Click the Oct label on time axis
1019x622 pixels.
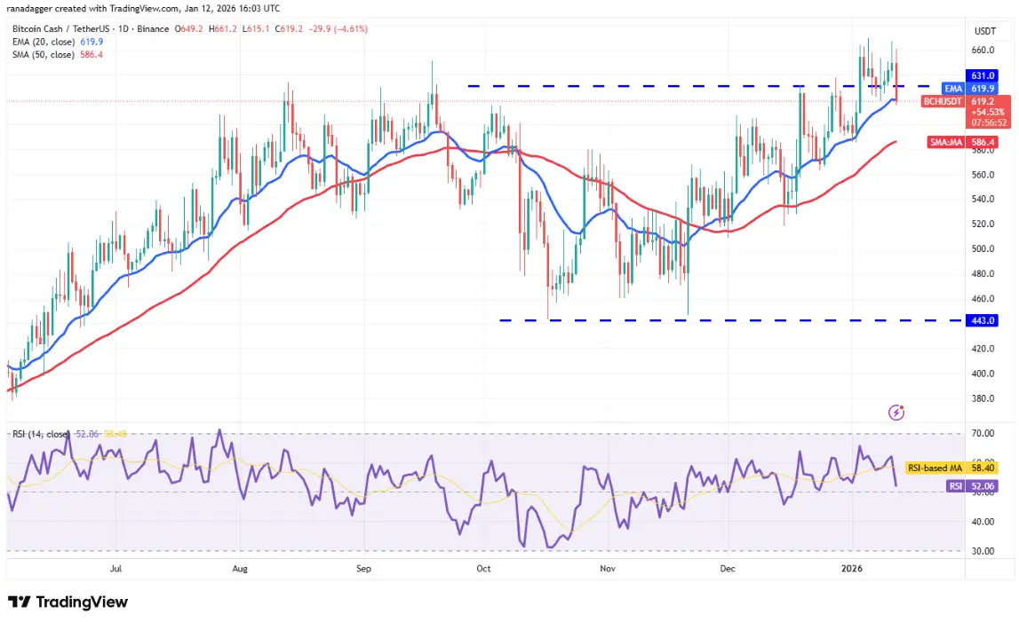pos(483,569)
